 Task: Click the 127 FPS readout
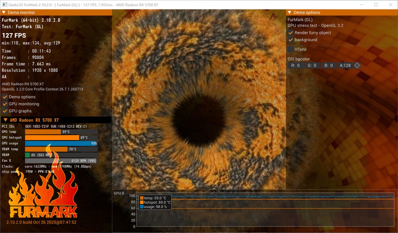[x=14, y=36]
